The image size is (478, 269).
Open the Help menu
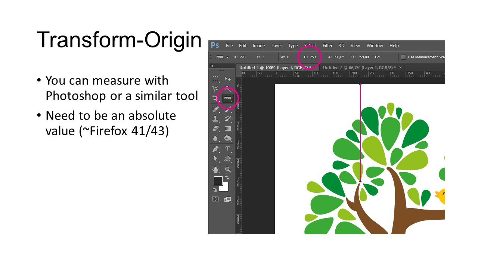click(394, 46)
